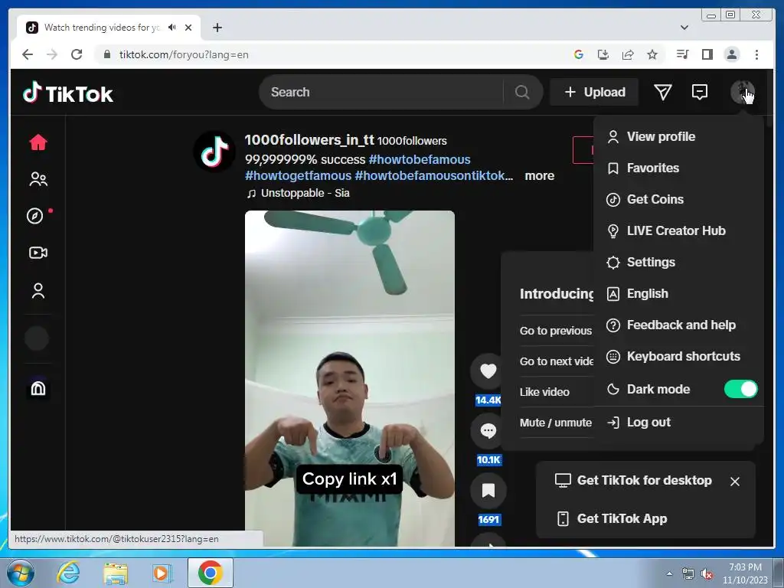Screen dimensions: 784x588
Task: Close the Get TikTok popup
Action: [734, 481]
